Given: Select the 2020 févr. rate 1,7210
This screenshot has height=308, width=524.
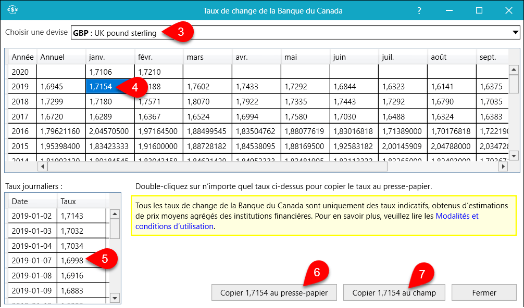Looking at the screenshot, I should [159, 72].
